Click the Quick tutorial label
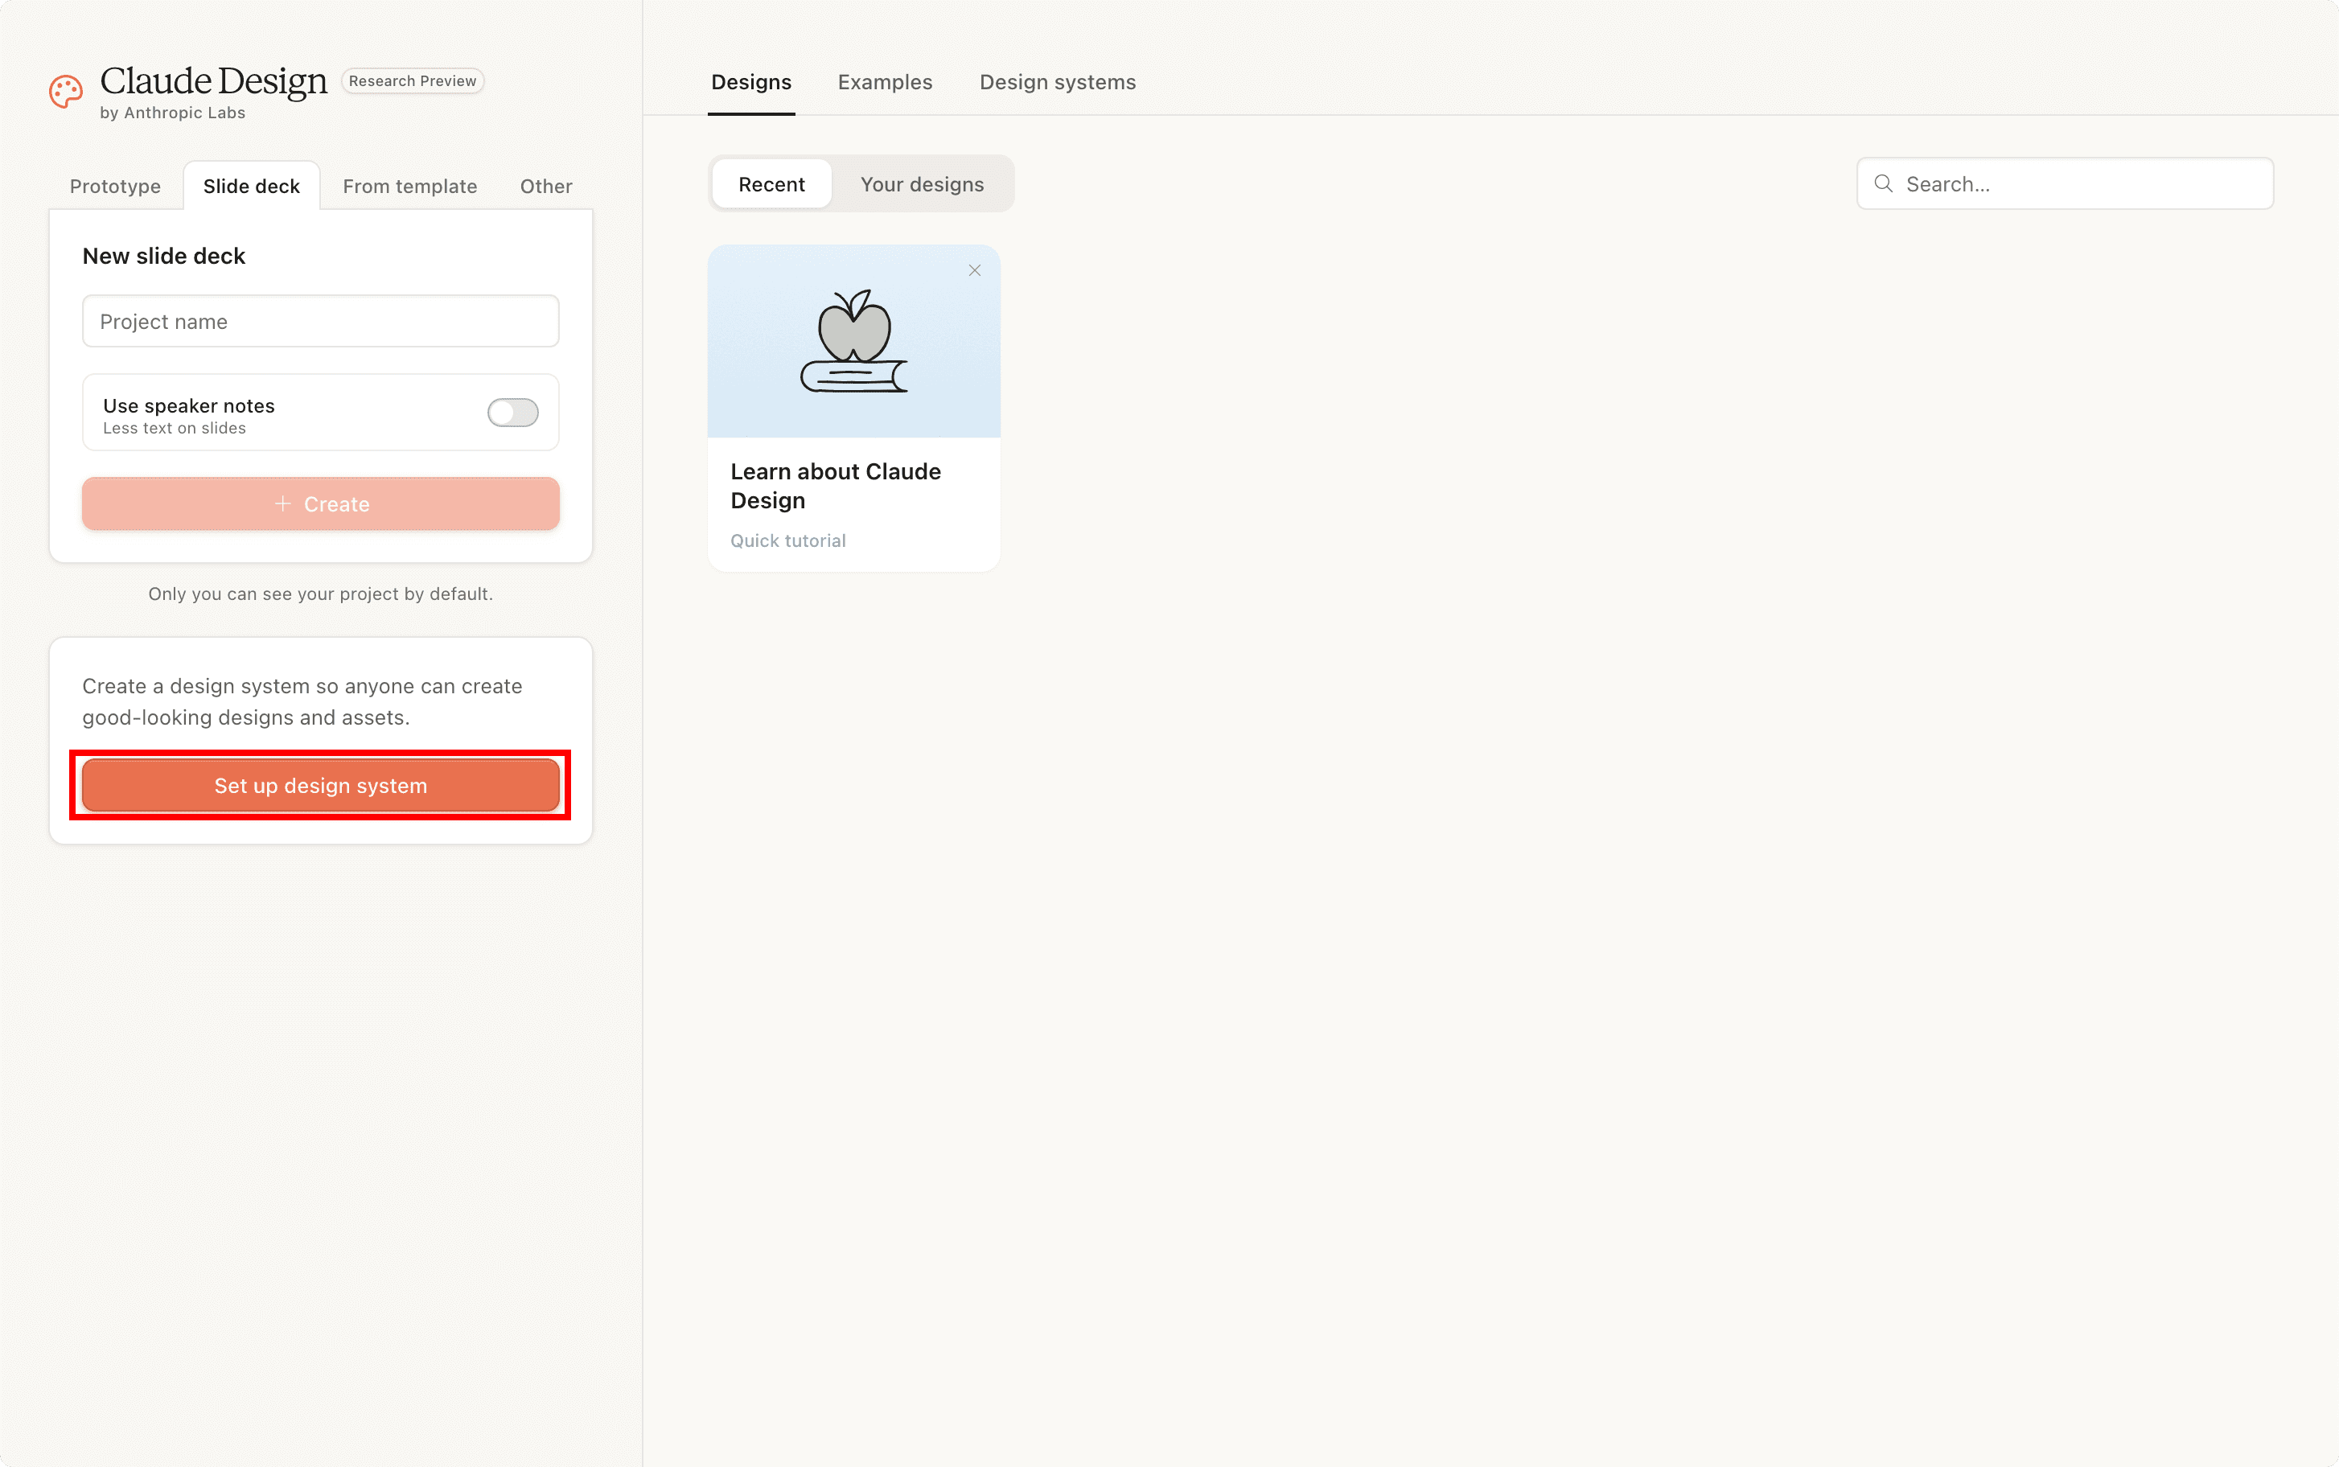Screen dimensions: 2339x1467 coord(787,541)
